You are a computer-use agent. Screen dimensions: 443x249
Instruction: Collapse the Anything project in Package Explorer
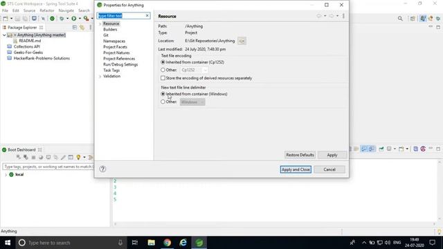coord(4,35)
